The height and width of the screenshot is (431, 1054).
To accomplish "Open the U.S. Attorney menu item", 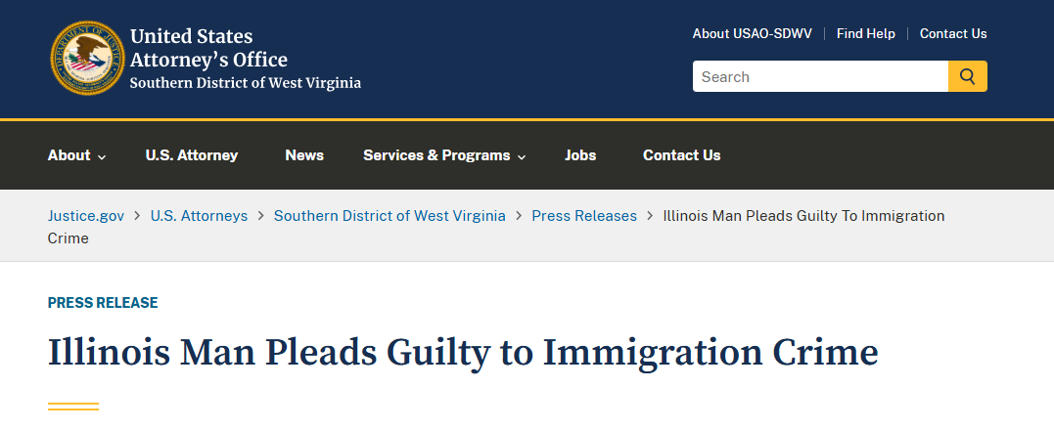I will 192,155.
